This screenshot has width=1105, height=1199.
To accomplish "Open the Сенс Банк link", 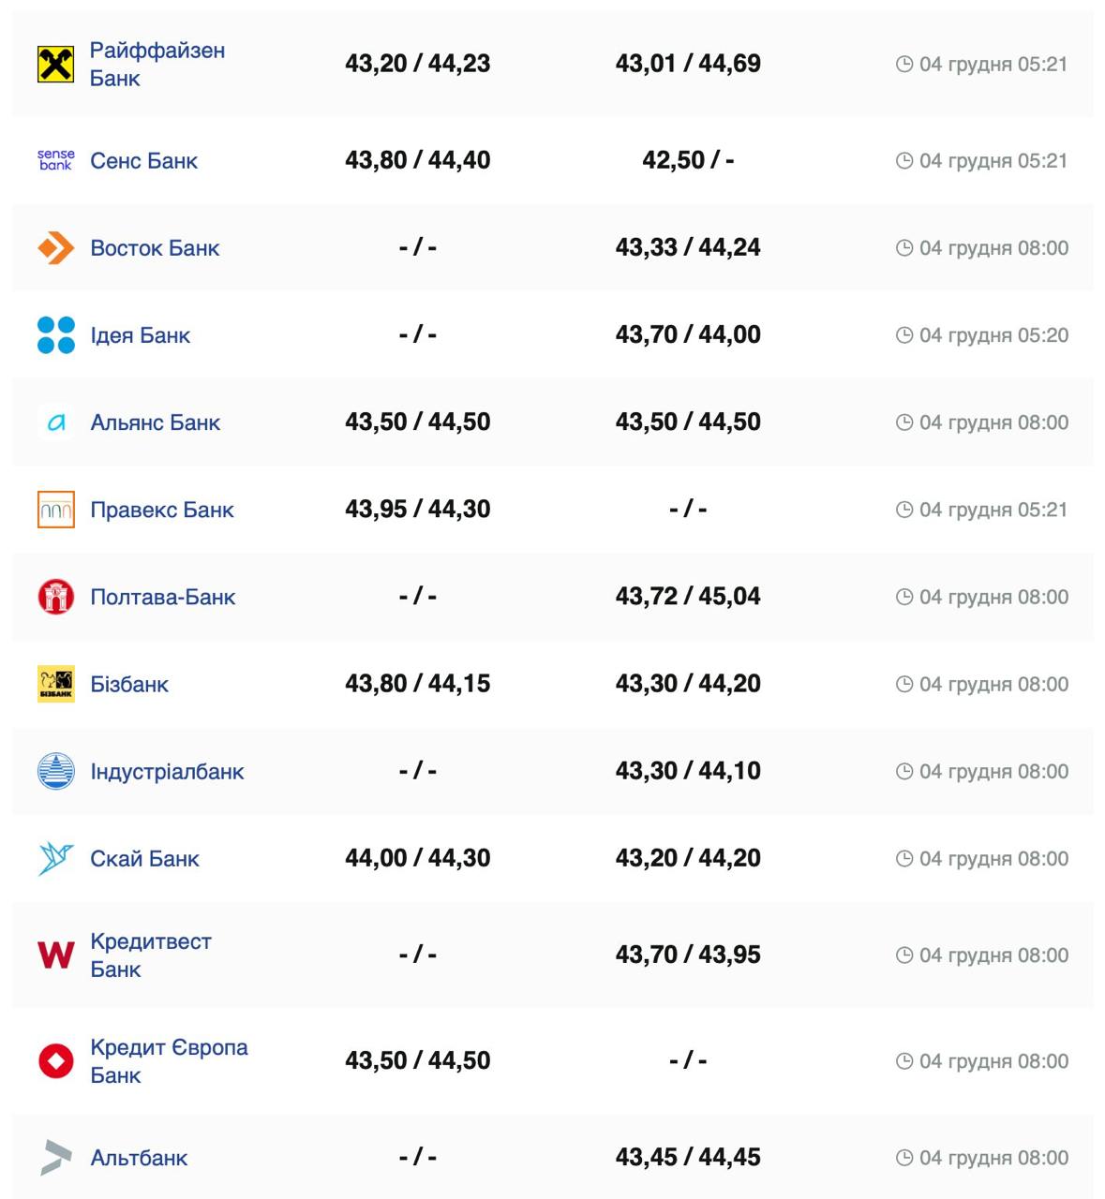I will tap(143, 161).
